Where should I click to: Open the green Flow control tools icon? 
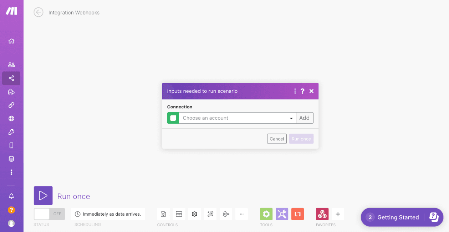tap(266, 214)
